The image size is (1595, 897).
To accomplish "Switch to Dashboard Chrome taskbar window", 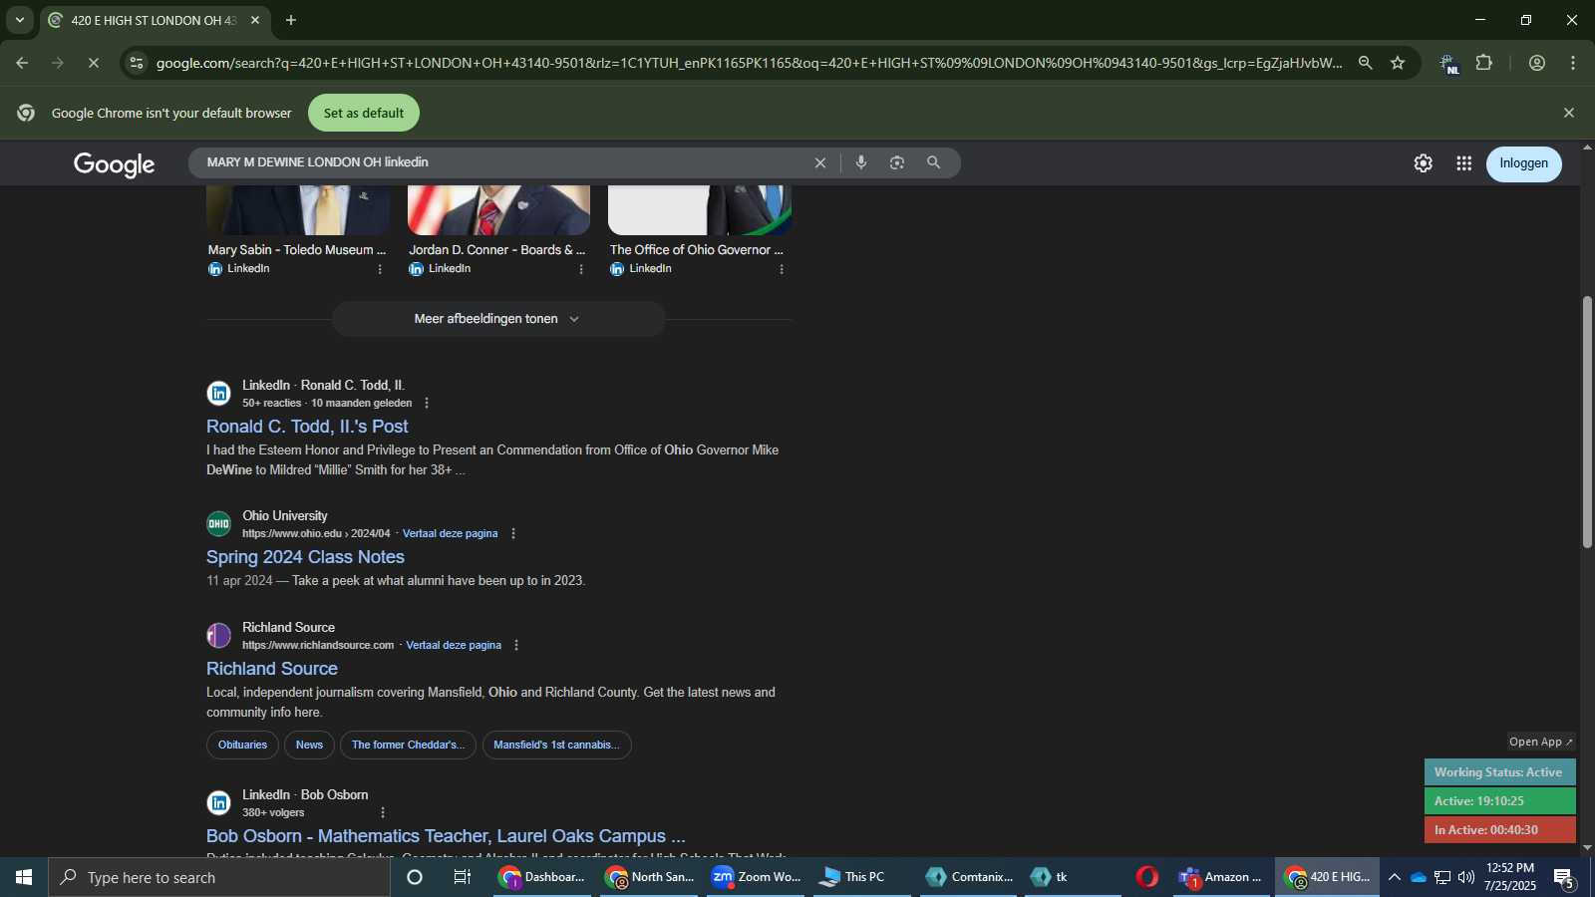I will (x=542, y=877).
